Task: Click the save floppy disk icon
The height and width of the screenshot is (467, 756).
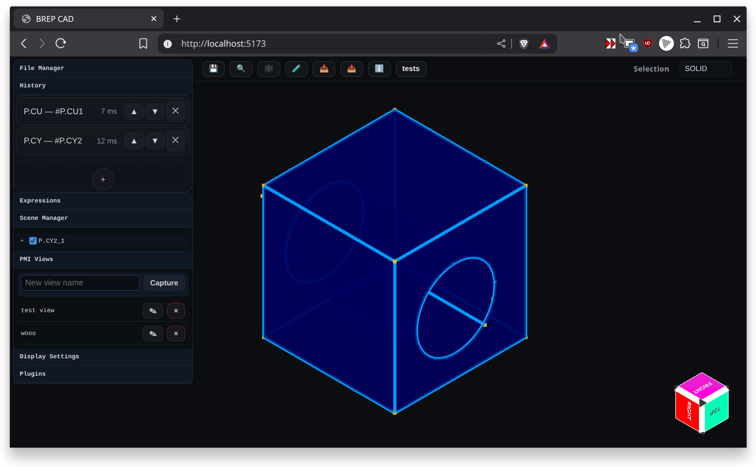Action: [213, 68]
